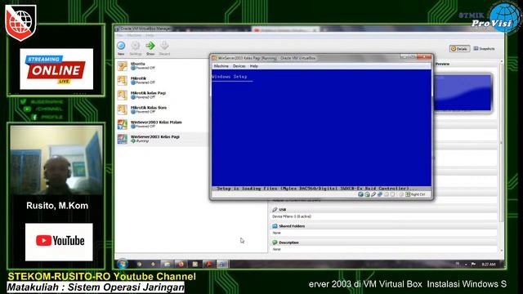523x294 pixels.
Task: Open the red PDF reader taskbar icon
Action: (209, 265)
